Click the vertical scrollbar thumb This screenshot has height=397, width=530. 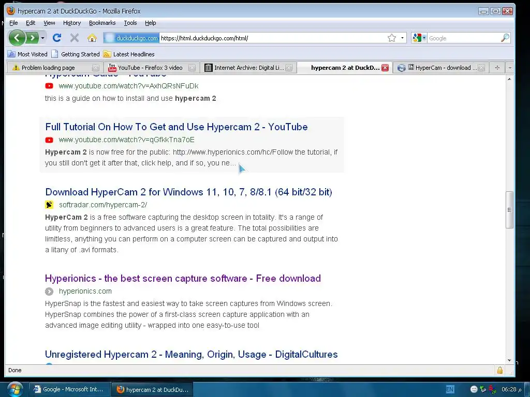(x=509, y=210)
